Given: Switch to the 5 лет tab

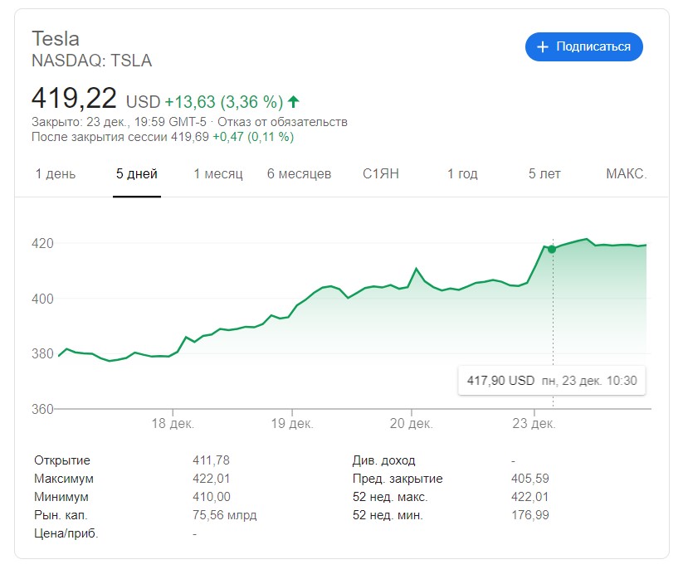Looking at the screenshot, I should (x=544, y=173).
